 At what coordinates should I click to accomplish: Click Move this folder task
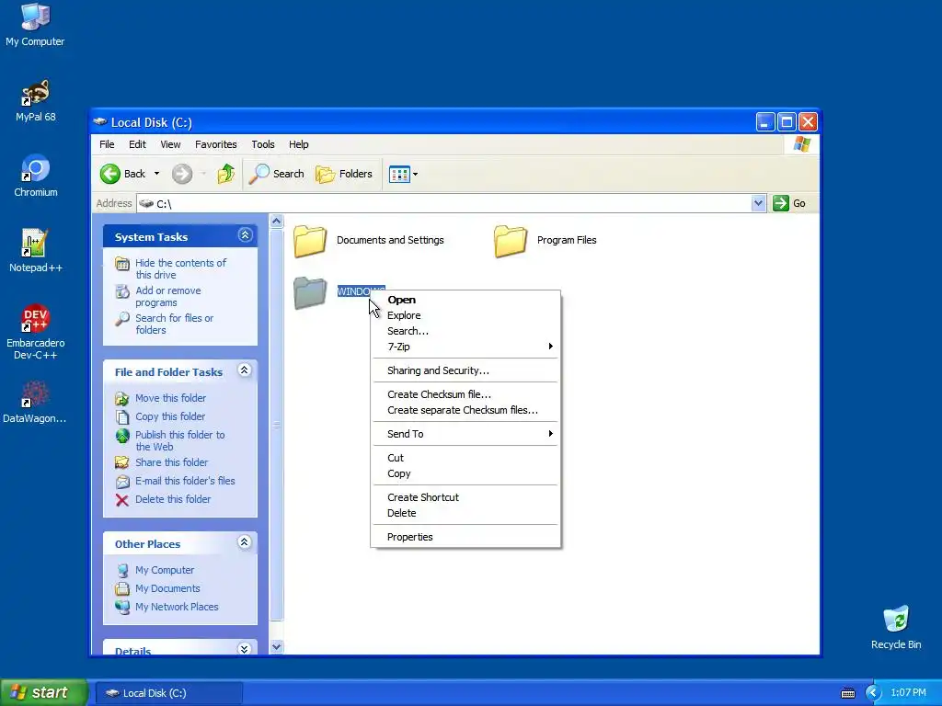[x=170, y=398]
